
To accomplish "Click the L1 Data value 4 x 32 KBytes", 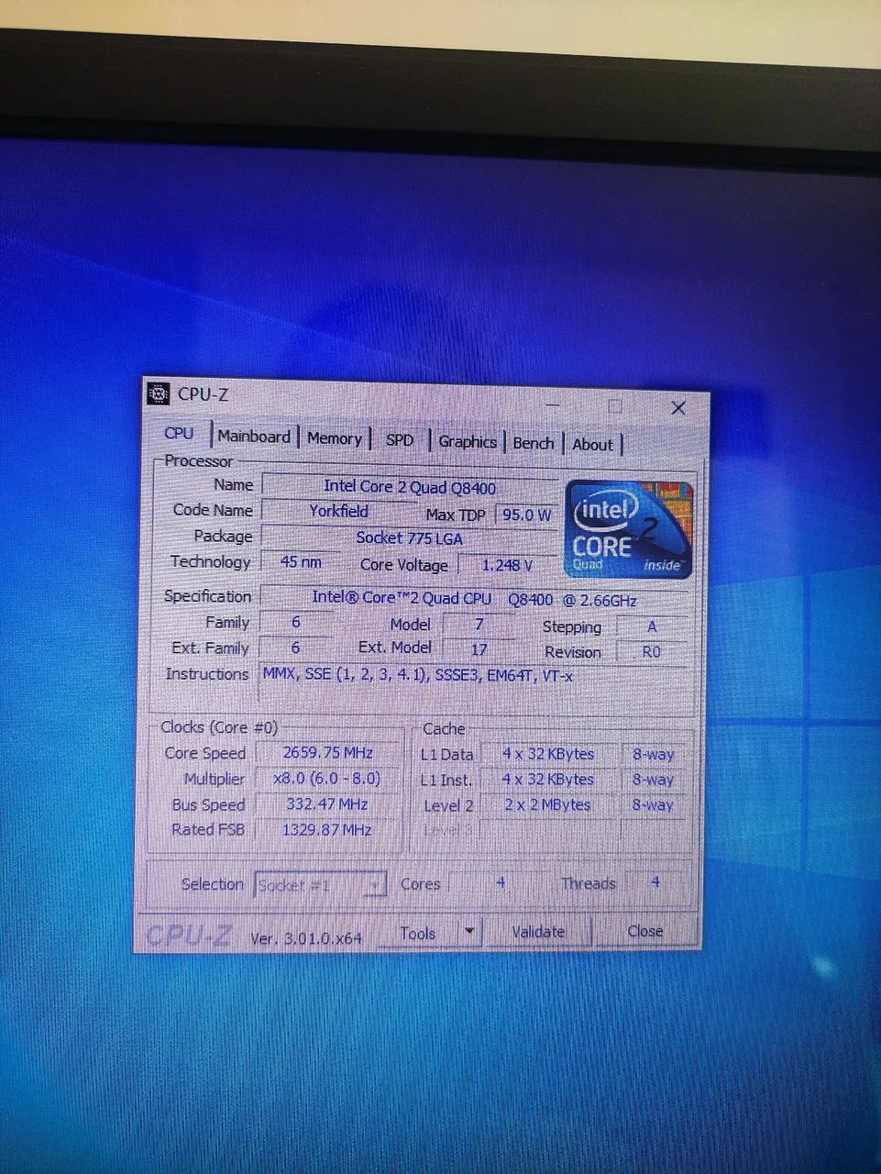I will [548, 754].
